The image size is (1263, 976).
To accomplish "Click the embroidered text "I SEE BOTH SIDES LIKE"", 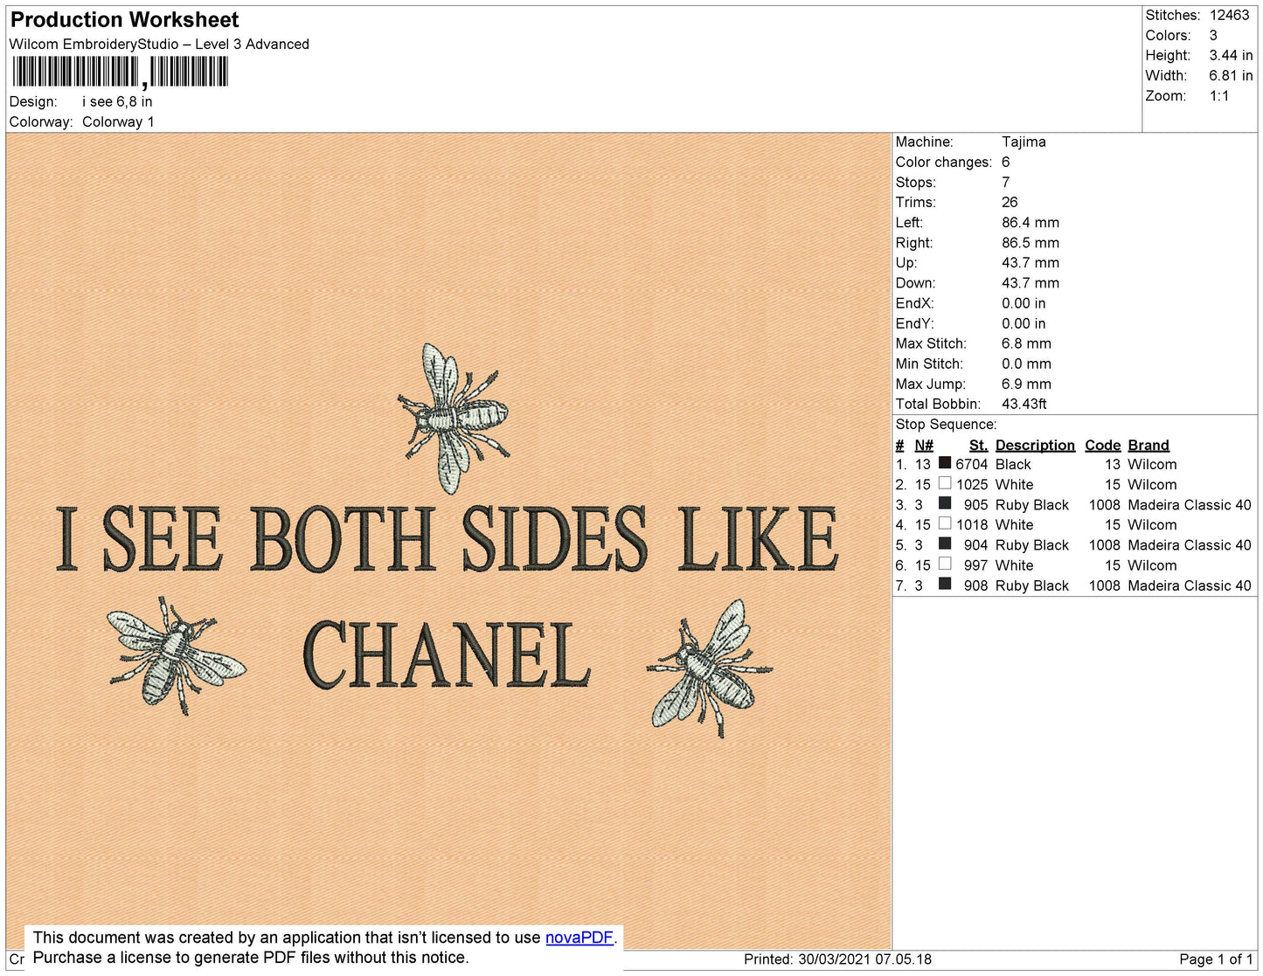I will (x=447, y=538).
